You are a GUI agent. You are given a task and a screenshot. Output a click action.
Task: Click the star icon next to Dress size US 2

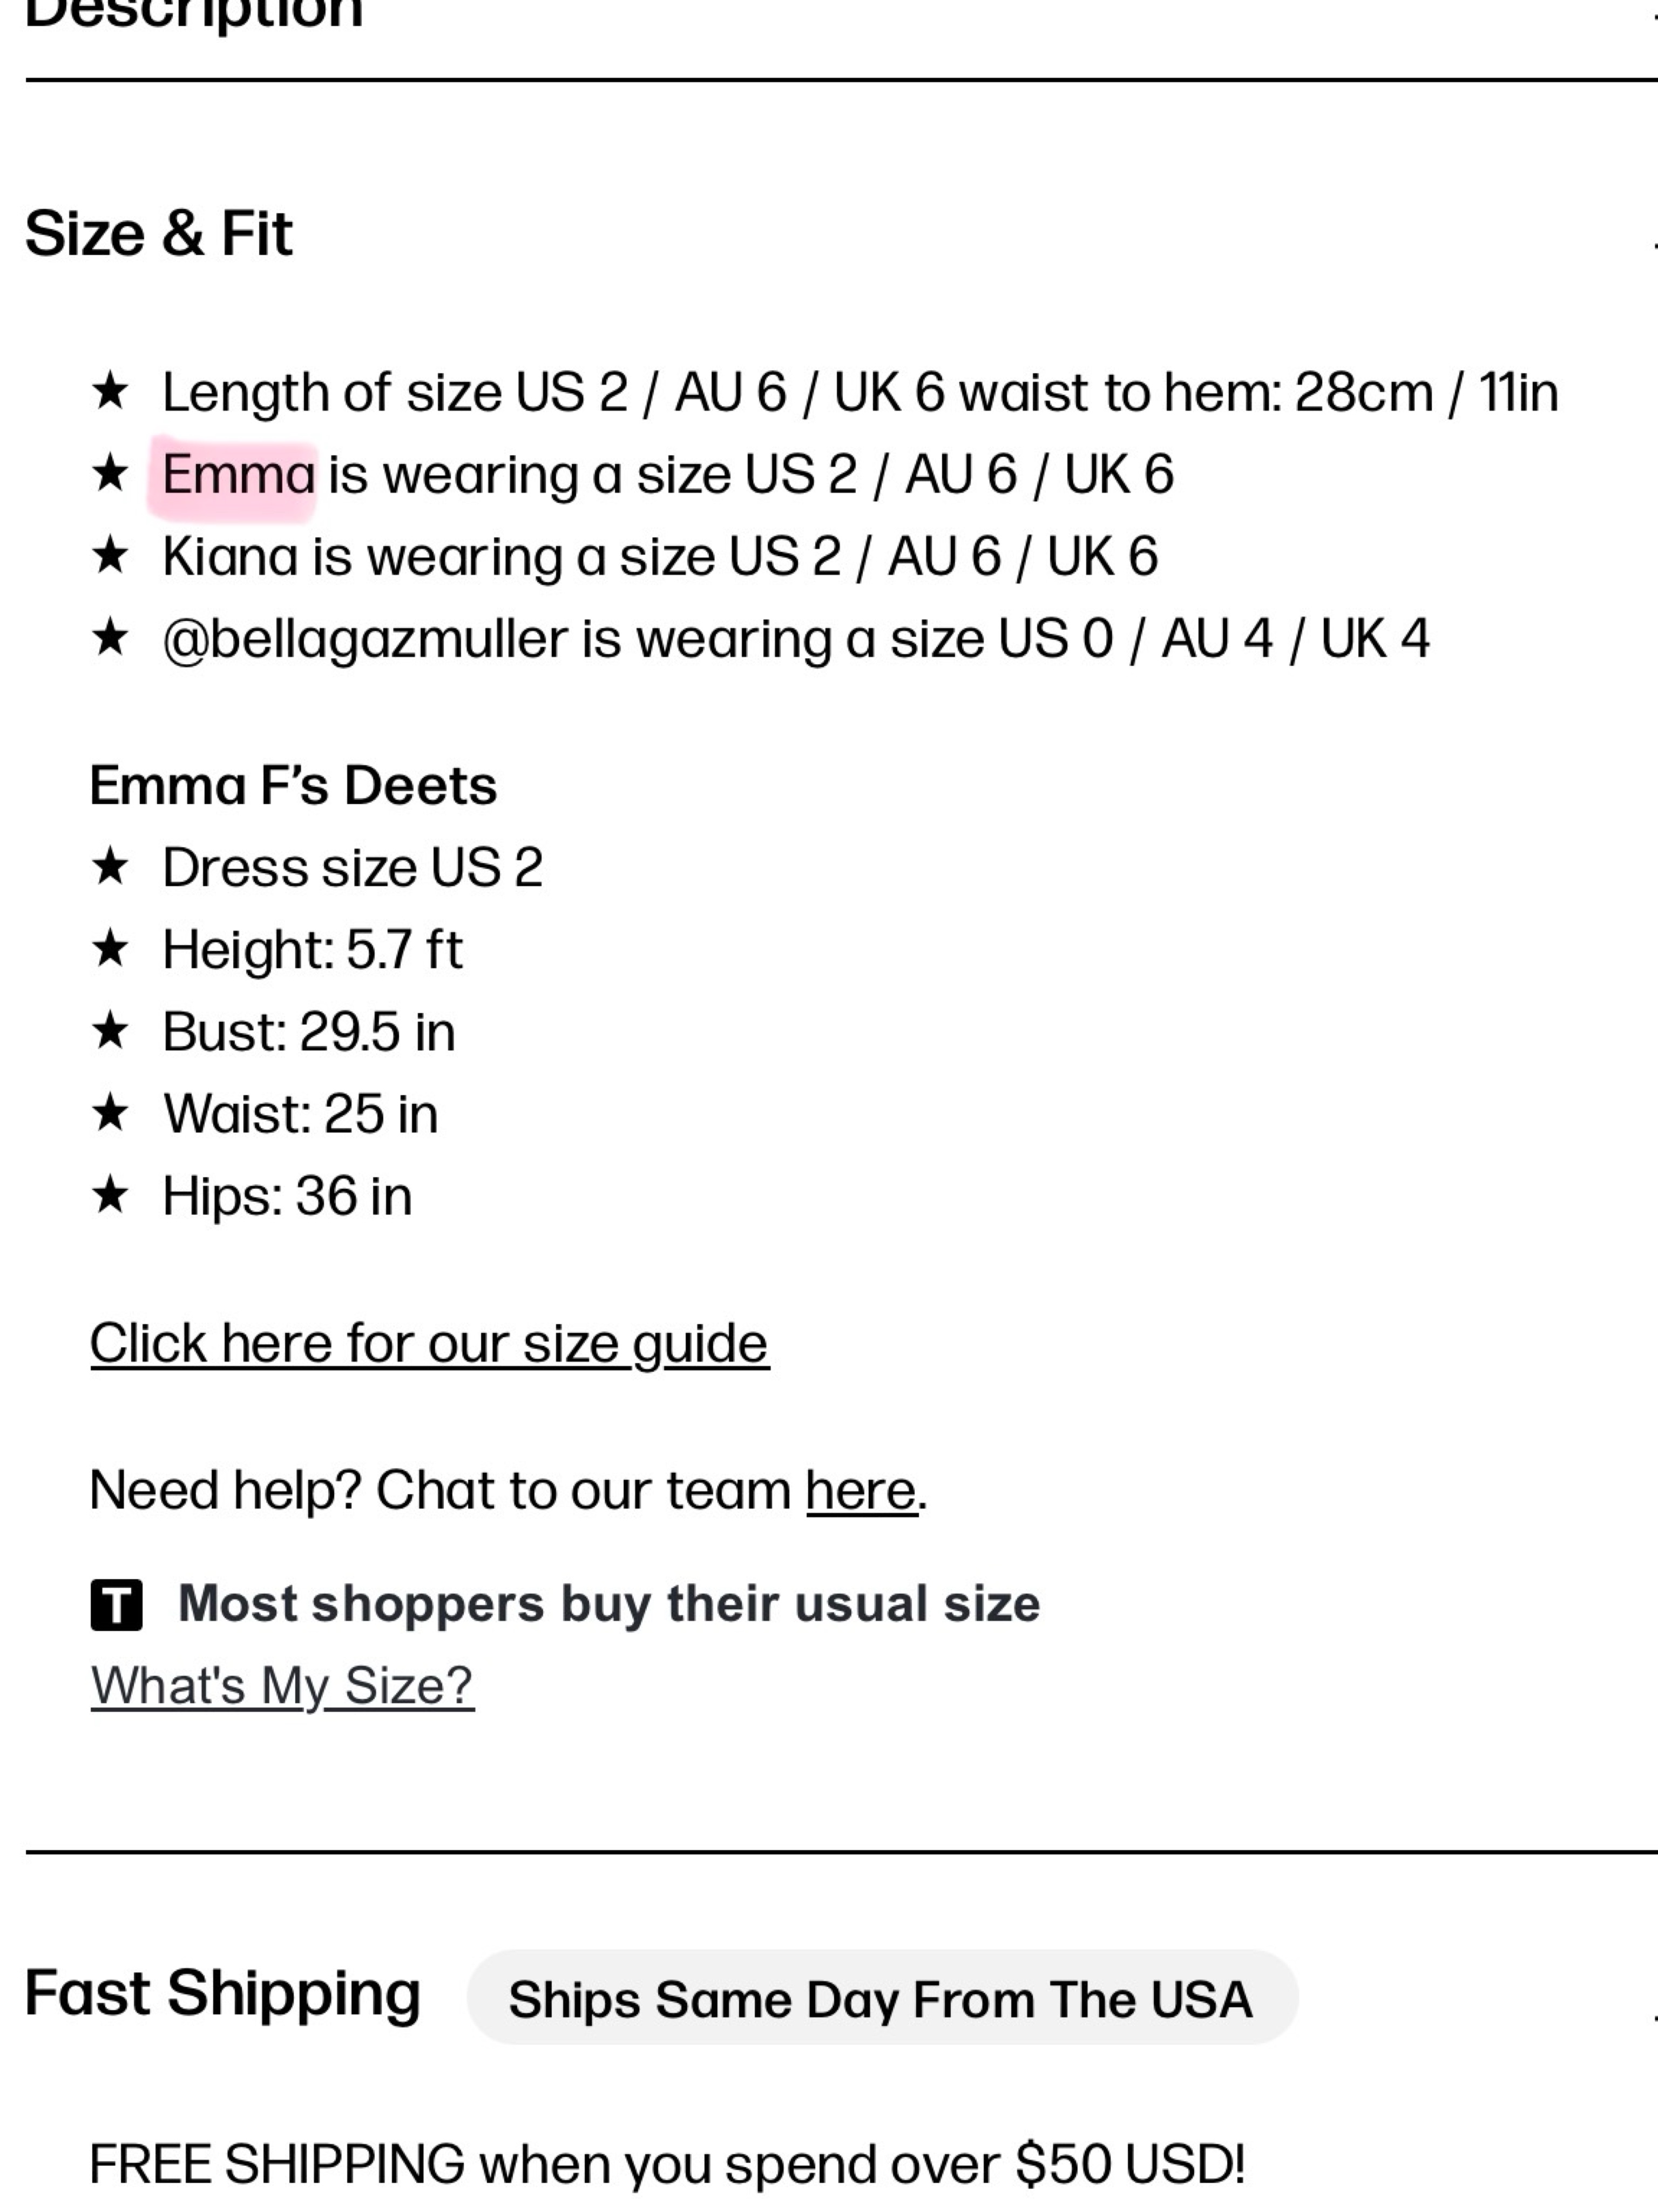coord(110,866)
